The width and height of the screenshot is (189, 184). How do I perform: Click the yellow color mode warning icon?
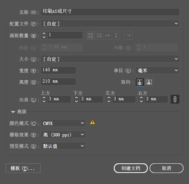click(x=92, y=122)
